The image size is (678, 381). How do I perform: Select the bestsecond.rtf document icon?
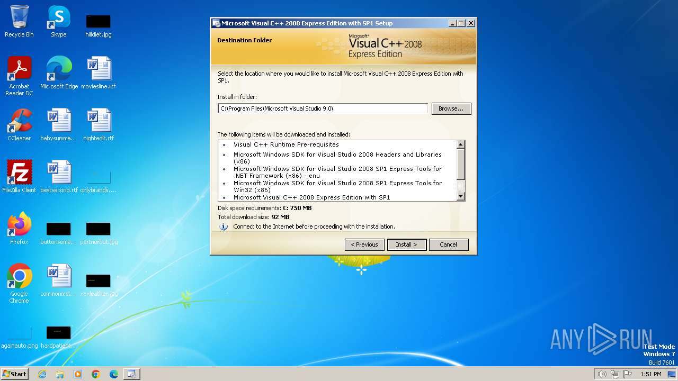[59, 176]
